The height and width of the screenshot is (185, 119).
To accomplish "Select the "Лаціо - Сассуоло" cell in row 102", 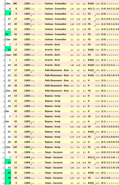I will tap(54, 152).
